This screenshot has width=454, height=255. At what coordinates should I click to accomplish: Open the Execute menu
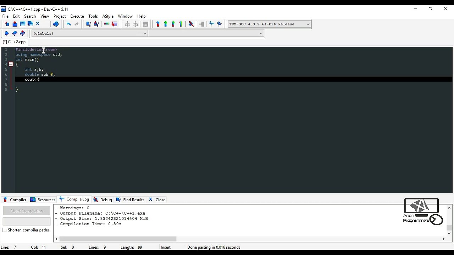pyautogui.click(x=77, y=16)
